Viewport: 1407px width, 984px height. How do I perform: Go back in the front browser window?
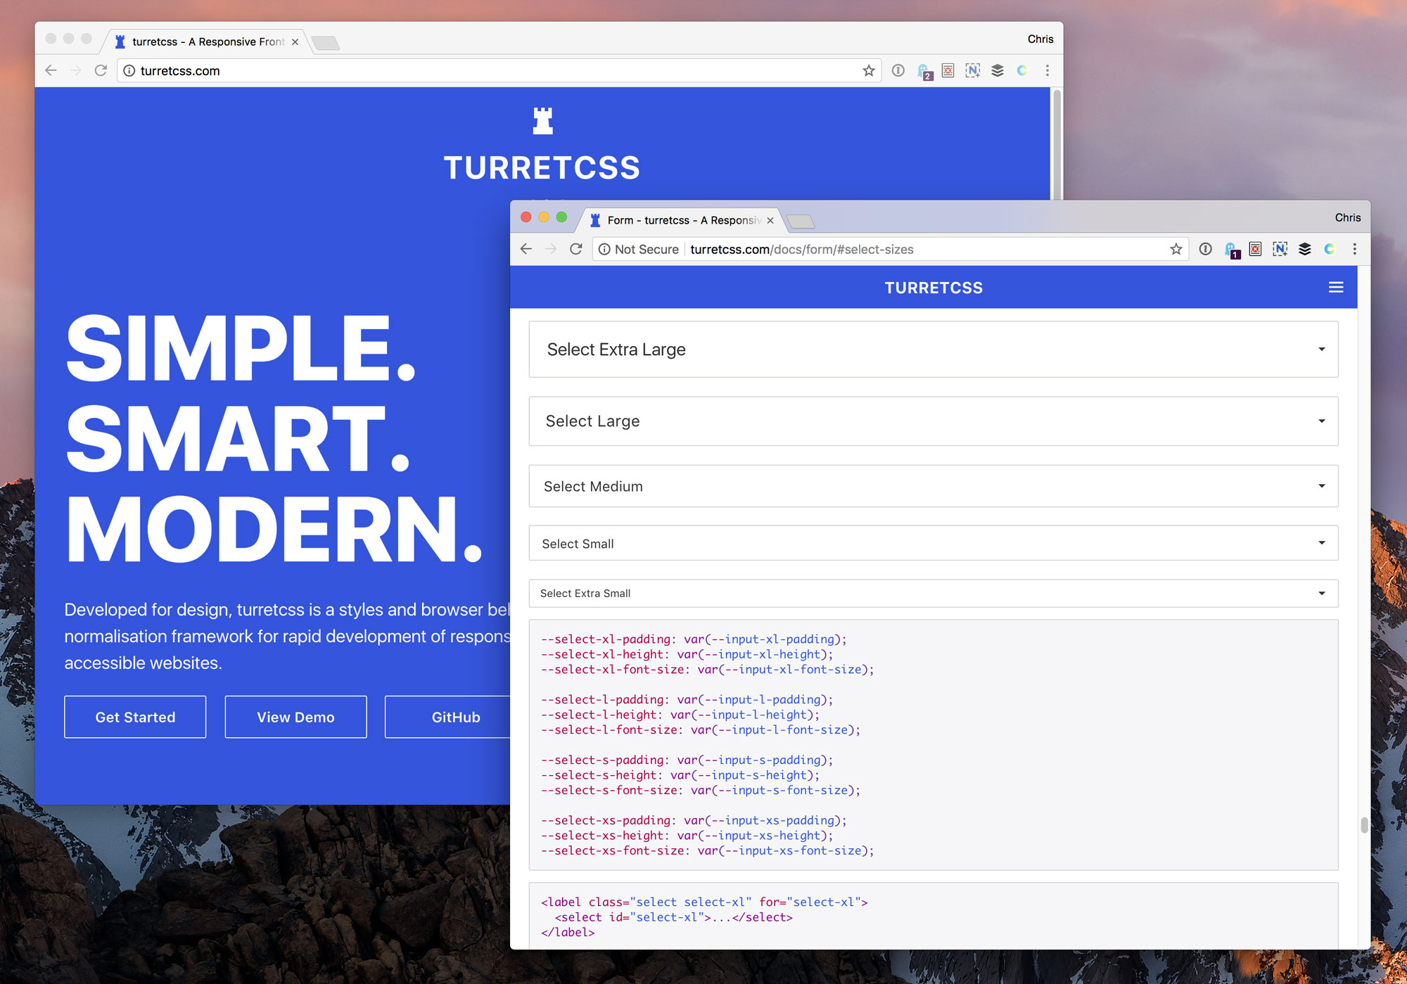pyautogui.click(x=526, y=249)
